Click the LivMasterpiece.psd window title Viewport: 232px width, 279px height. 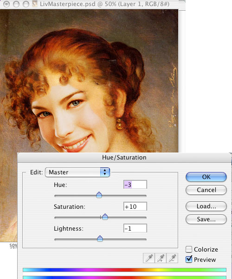click(x=104, y=4)
